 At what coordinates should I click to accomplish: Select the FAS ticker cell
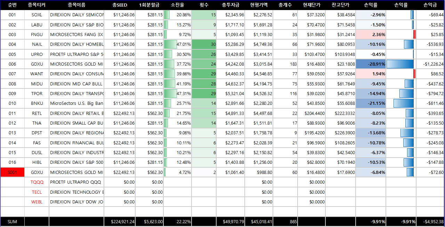[x=37, y=143]
